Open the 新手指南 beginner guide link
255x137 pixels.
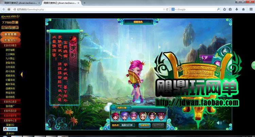click(10, 50)
